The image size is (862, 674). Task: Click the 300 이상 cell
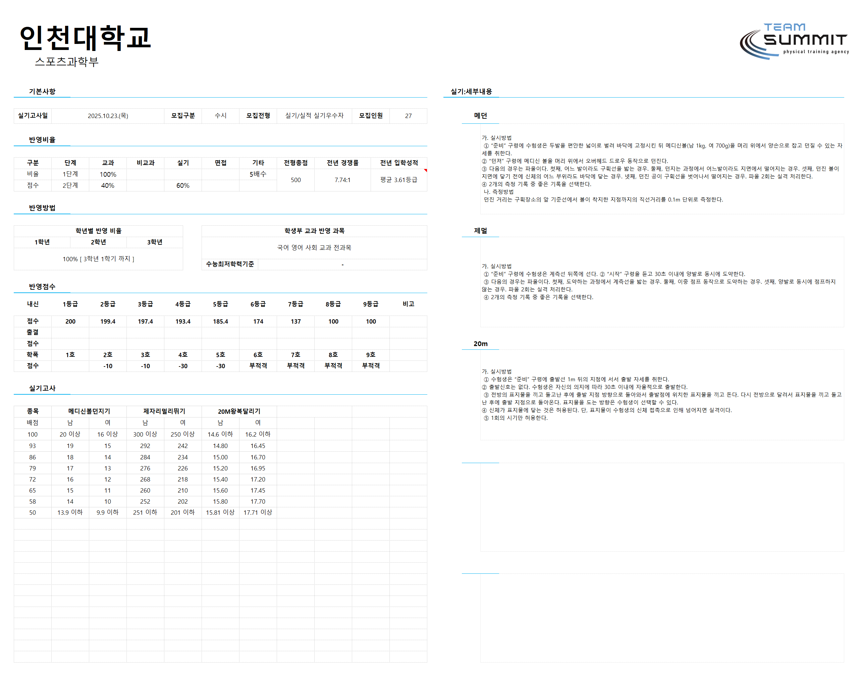coord(145,435)
